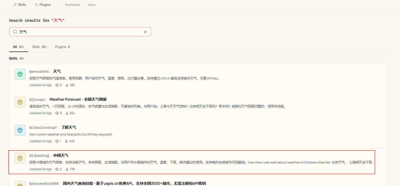Click 'Updated 3w ago' under 了解天气

[41, 141]
